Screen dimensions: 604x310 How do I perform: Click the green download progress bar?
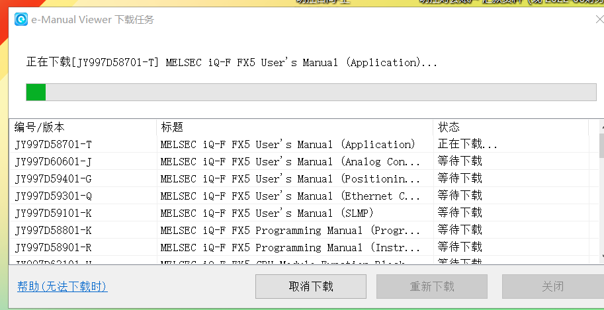click(311, 93)
